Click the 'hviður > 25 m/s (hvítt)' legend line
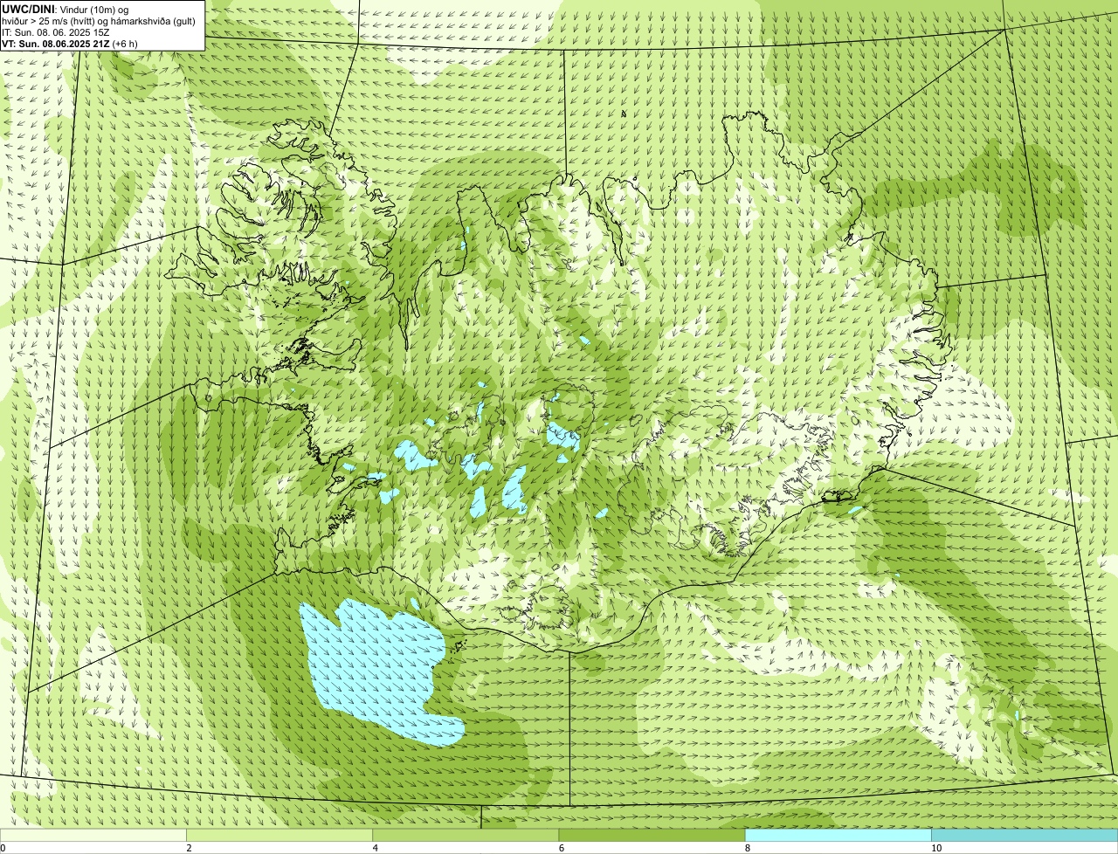 100,20
